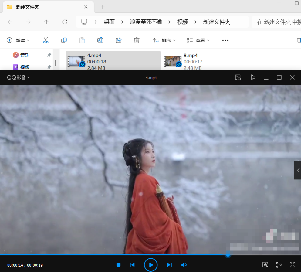The width and height of the screenshot is (301, 272).
Task: Play the paused 4.mp4 video
Action: point(151,265)
